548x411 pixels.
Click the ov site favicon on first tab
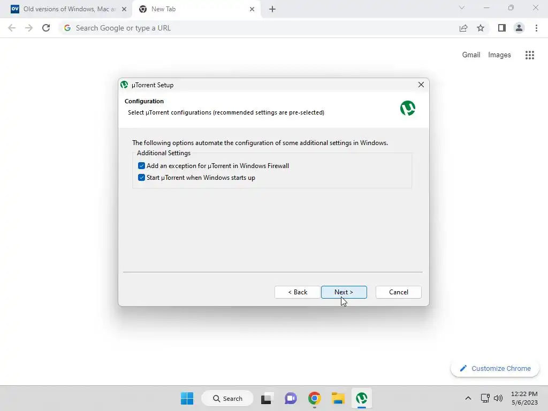(15, 9)
